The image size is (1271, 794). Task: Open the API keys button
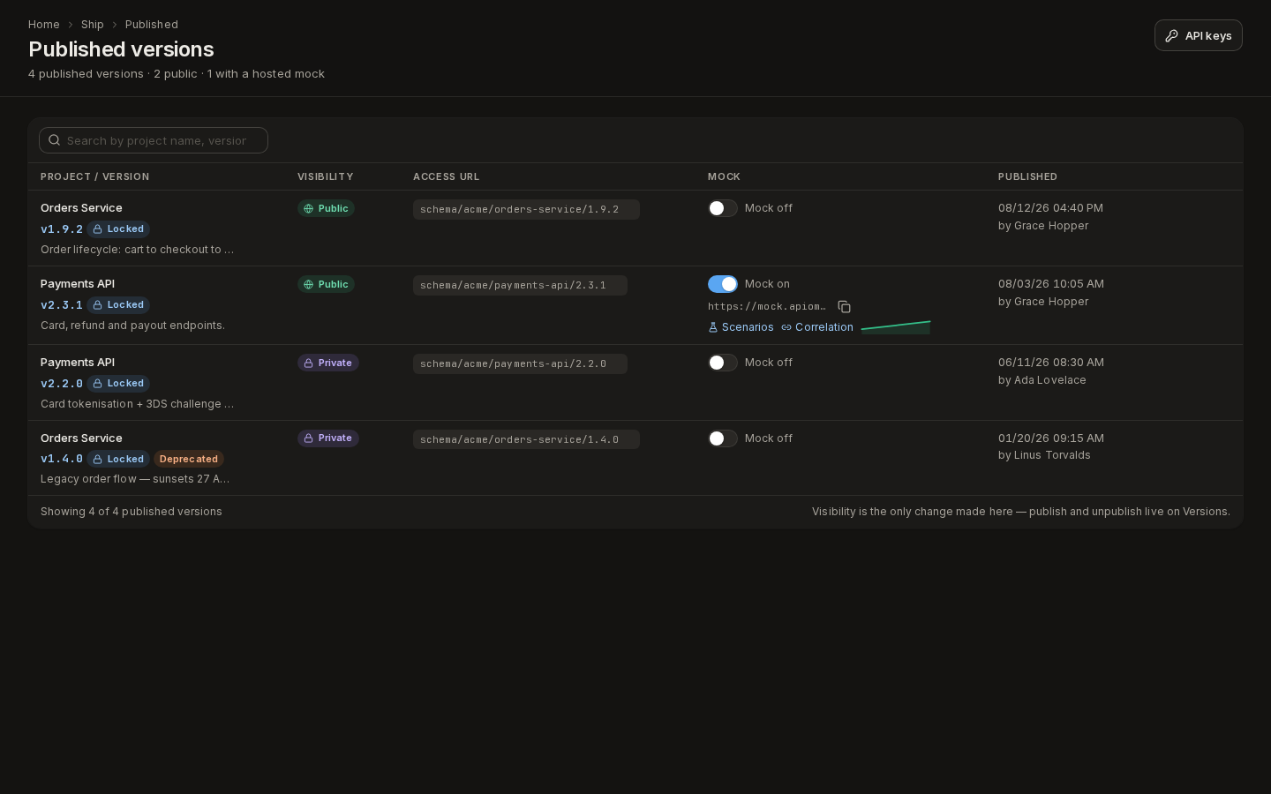click(x=1199, y=35)
